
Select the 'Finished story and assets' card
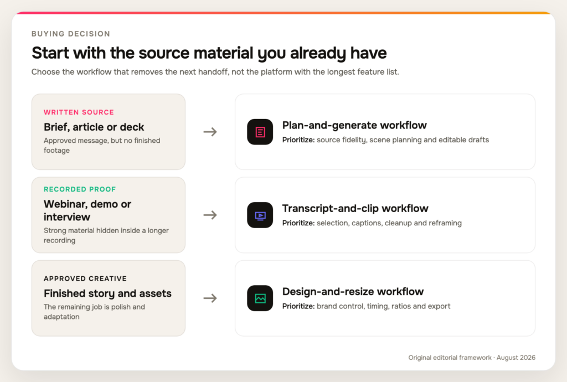tap(109, 298)
